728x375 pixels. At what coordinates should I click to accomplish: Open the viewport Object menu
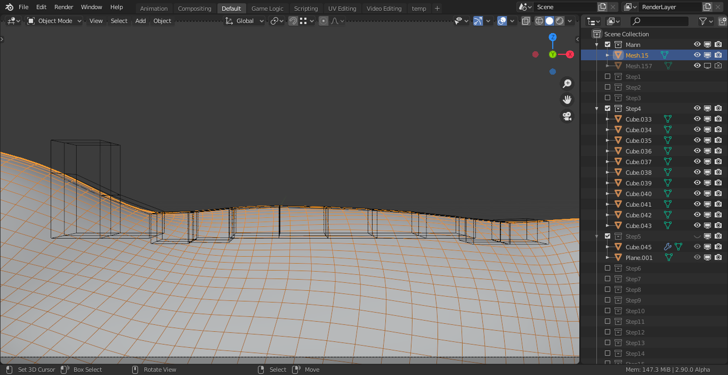pos(162,21)
